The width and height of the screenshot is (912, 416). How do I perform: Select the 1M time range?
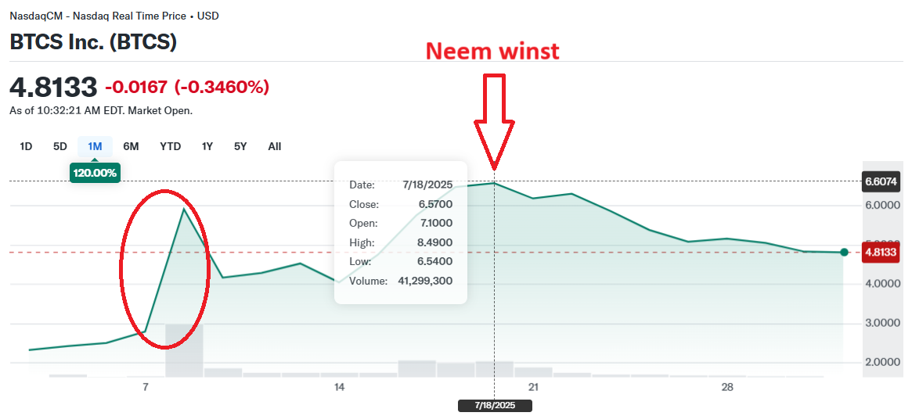(95, 146)
